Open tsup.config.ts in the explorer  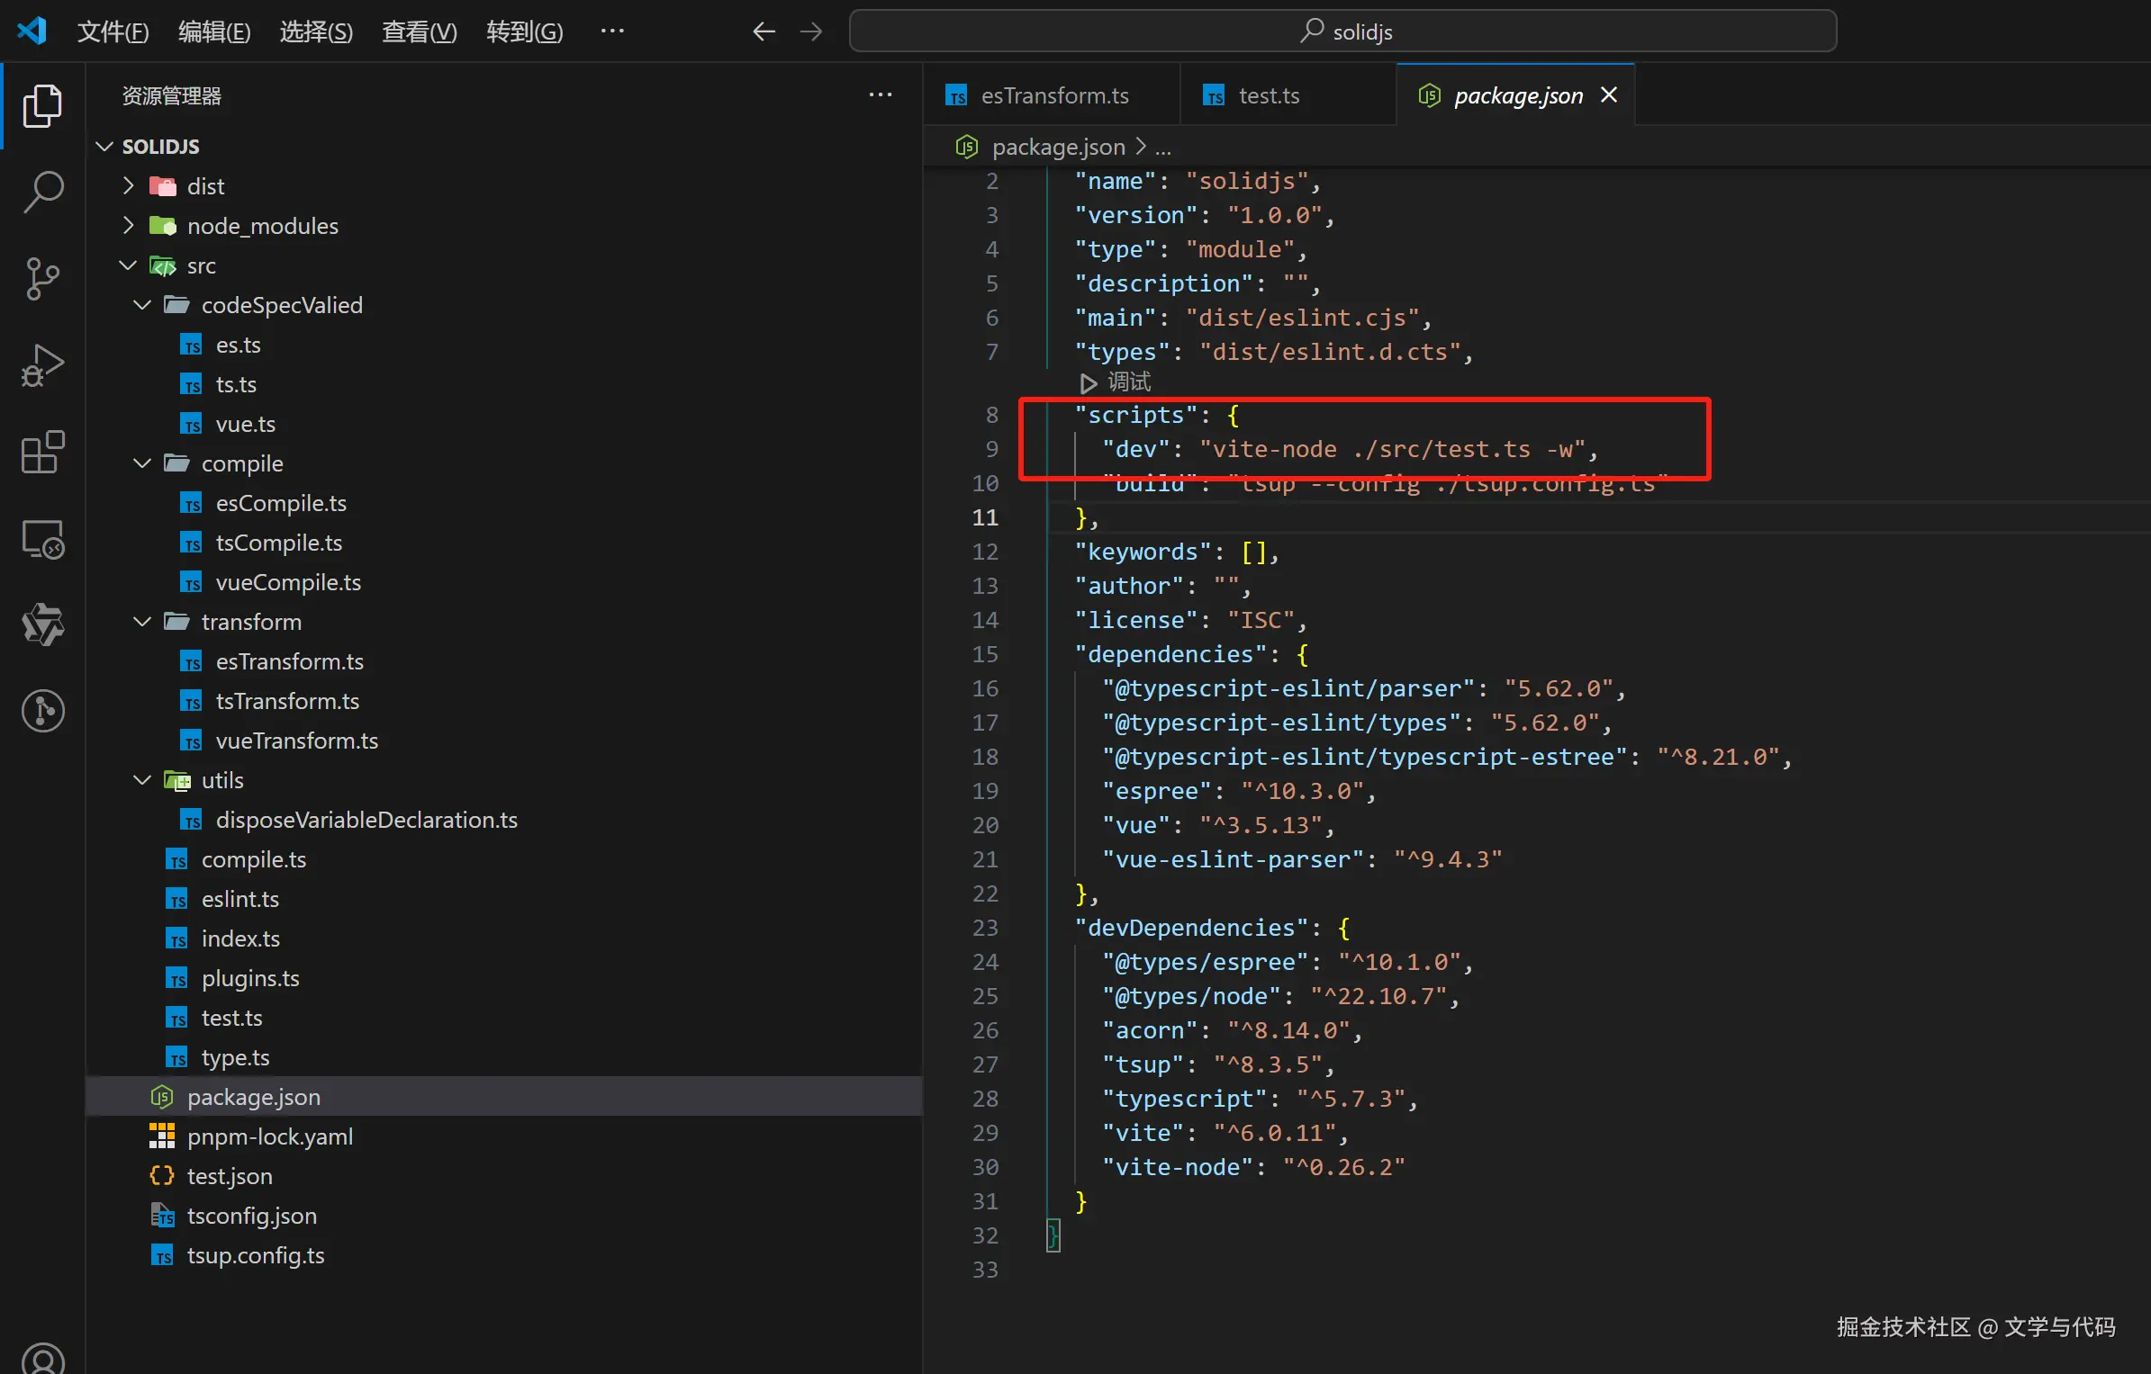click(x=256, y=1255)
